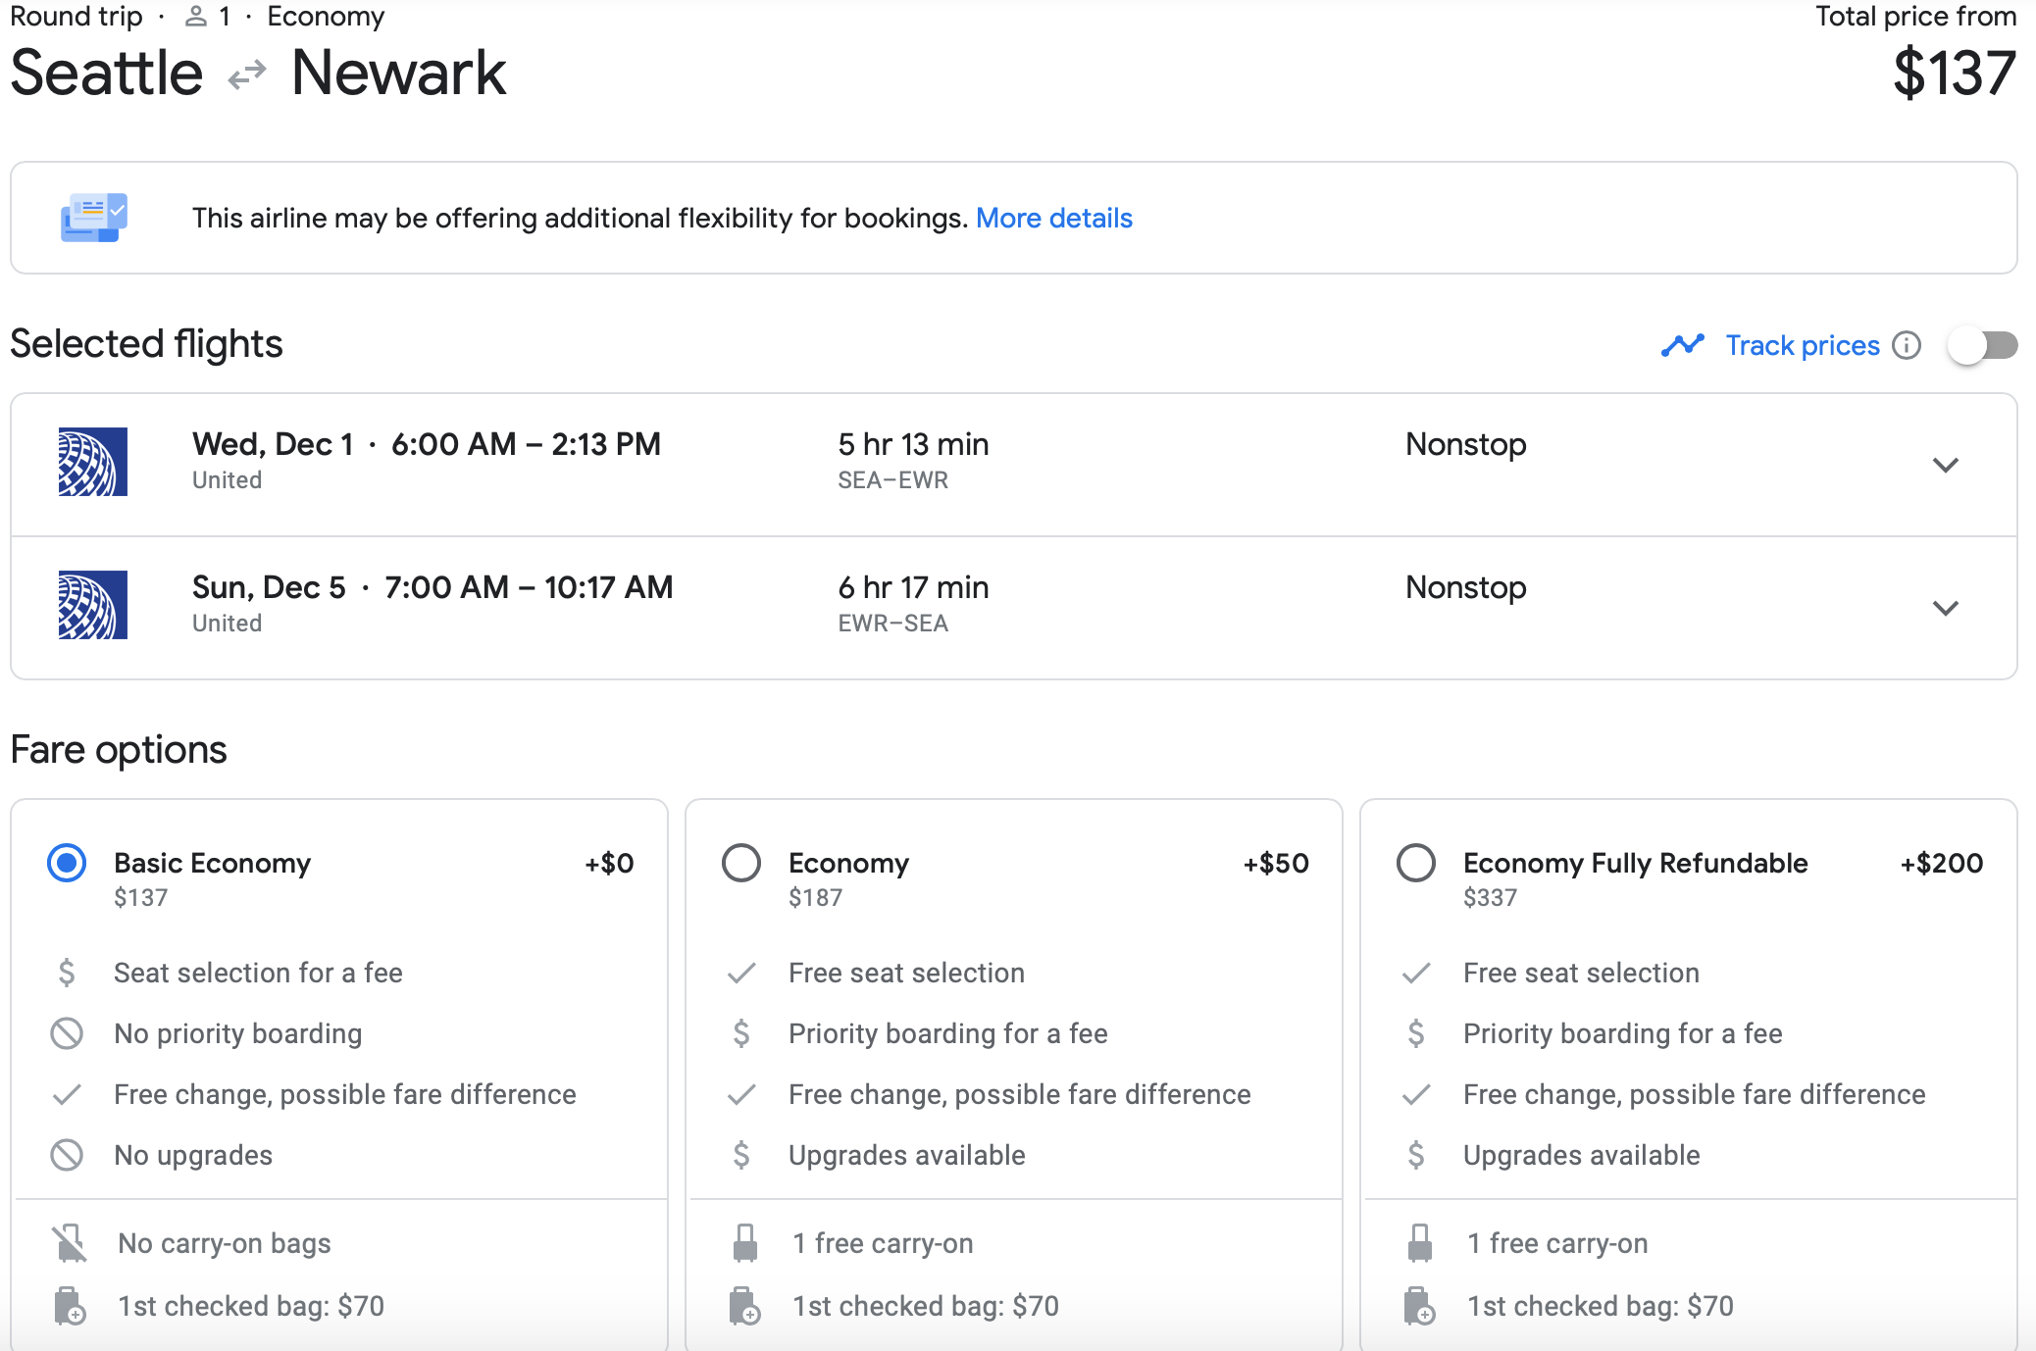The height and width of the screenshot is (1351, 2036).
Task: Select Economy Fully Refundable radio button
Action: 1416,863
